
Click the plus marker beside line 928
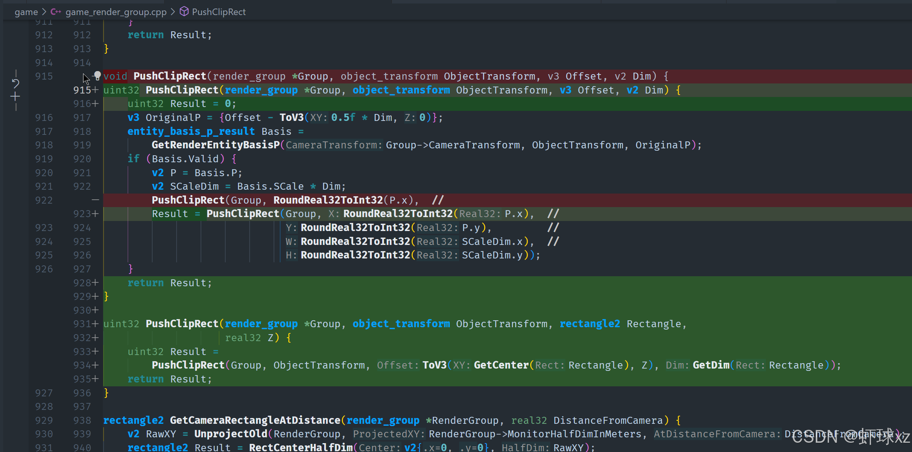[x=95, y=283]
